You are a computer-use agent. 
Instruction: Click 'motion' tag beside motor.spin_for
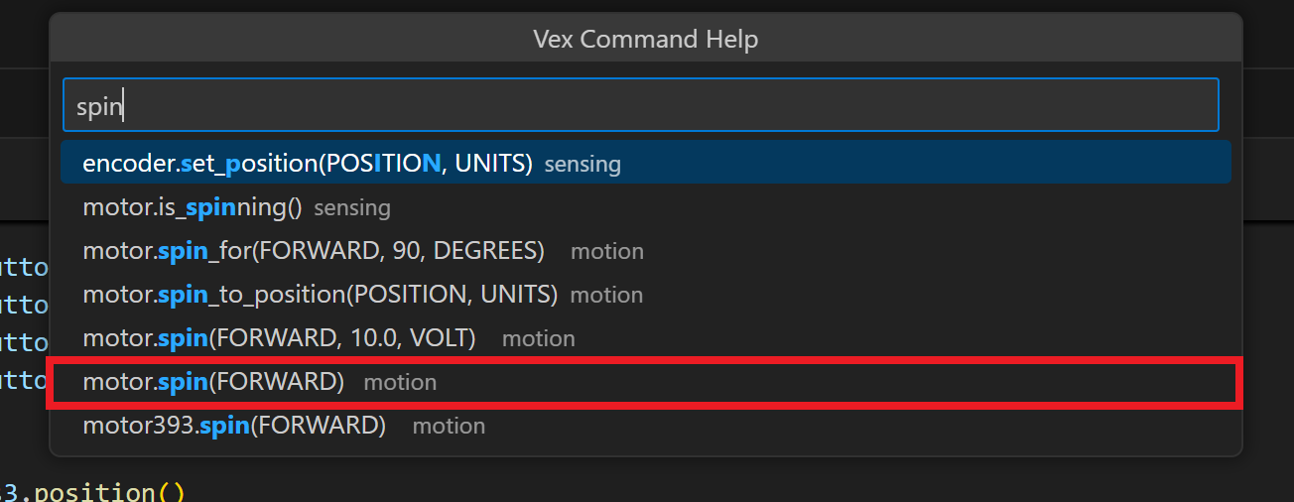607,252
